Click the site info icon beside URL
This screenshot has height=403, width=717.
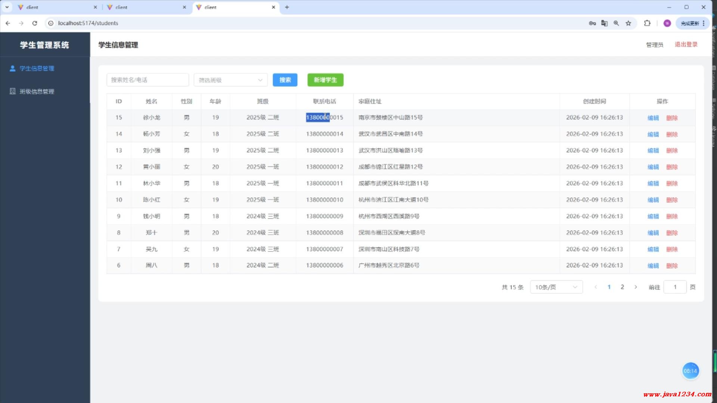(x=51, y=23)
